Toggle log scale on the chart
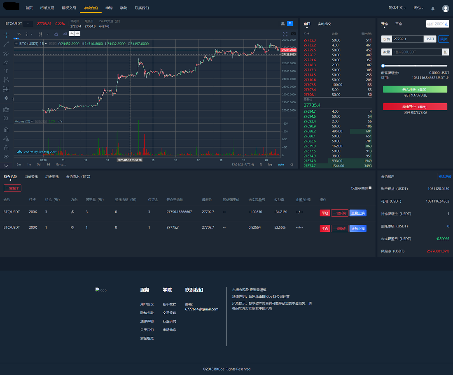Image resolution: width=453 pixels, height=375 pixels. [x=270, y=164]
